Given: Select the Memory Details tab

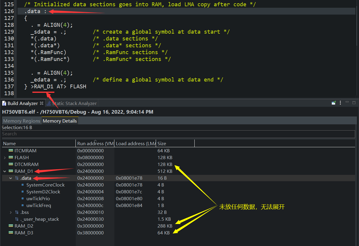Looking at the screenshot, I should tap(60, 121).
